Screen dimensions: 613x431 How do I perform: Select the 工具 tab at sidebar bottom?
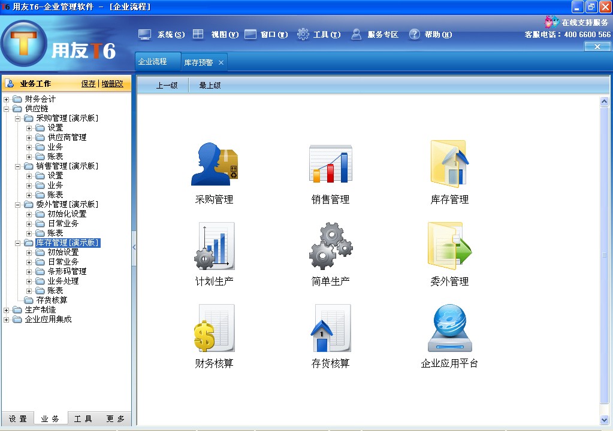click(83, 419)
